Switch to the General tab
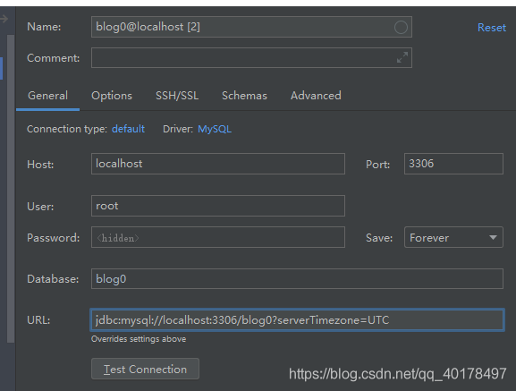Viewport: 516px width, 391px height. [x=47, y=96]
